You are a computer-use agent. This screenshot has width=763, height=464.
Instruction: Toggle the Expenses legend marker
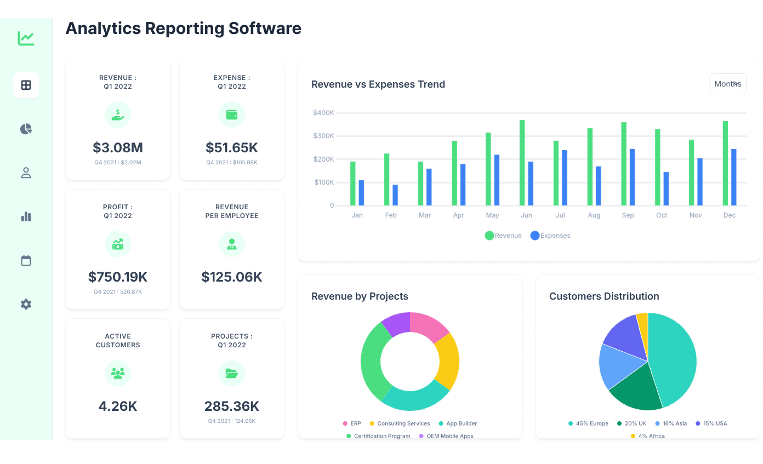(x=535, y=236)
